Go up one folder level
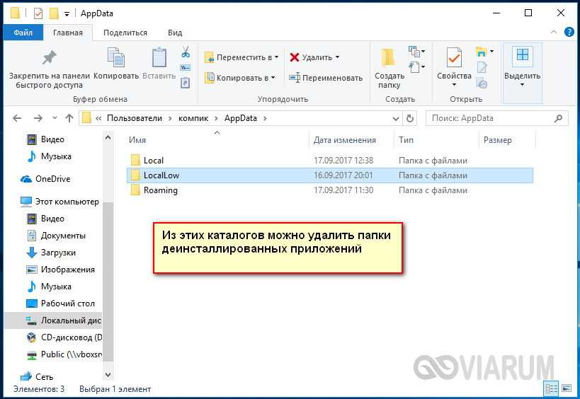Viewport: 580px width, 399px height. [x=69, y=118]
